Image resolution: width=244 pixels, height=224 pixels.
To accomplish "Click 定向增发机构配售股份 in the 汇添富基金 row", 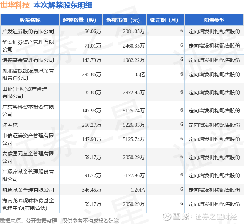I will [214, 175].
